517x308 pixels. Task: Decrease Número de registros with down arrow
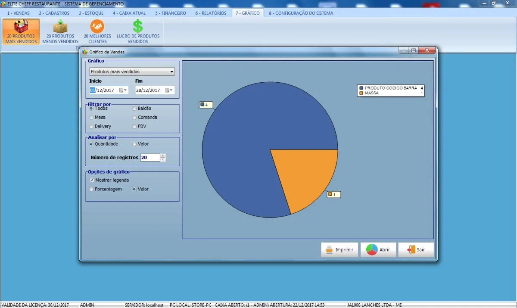point(163,159)
